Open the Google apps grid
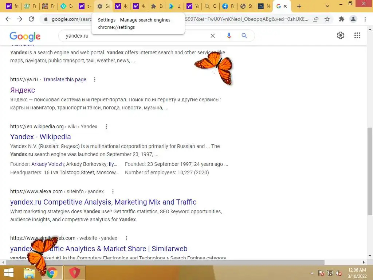Image resolution: width=373 pixels, height=280 pixels. (x=357, y=35)
